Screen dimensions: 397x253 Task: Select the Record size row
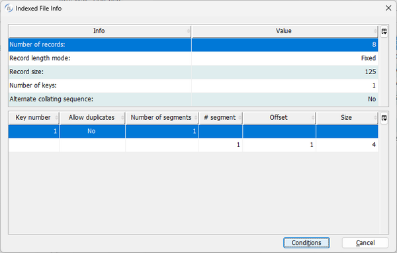click(x=193, y=72)
